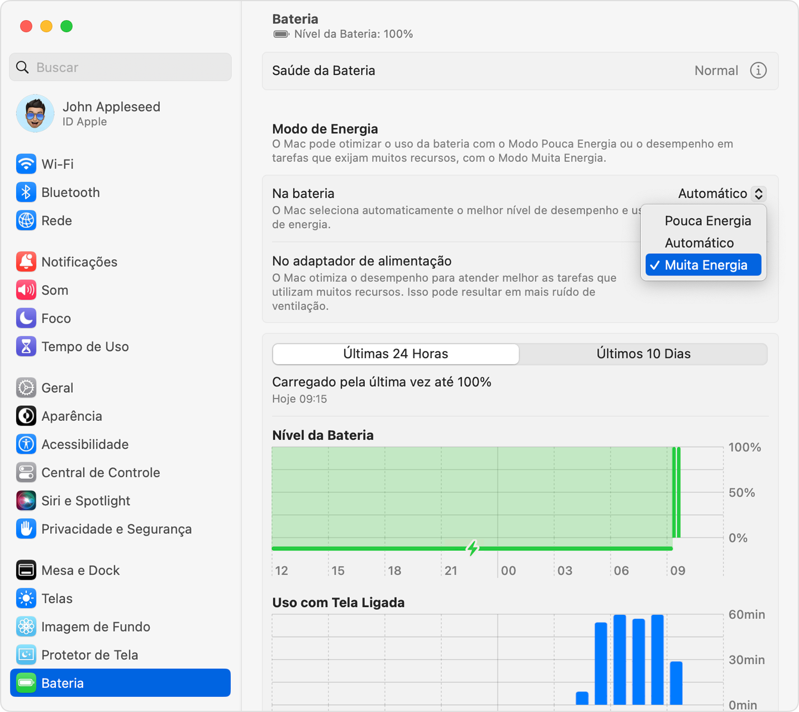Viewport: 799px width, 712px height.
Task: Click the yellow minimize window button
Action: [46, 26]
